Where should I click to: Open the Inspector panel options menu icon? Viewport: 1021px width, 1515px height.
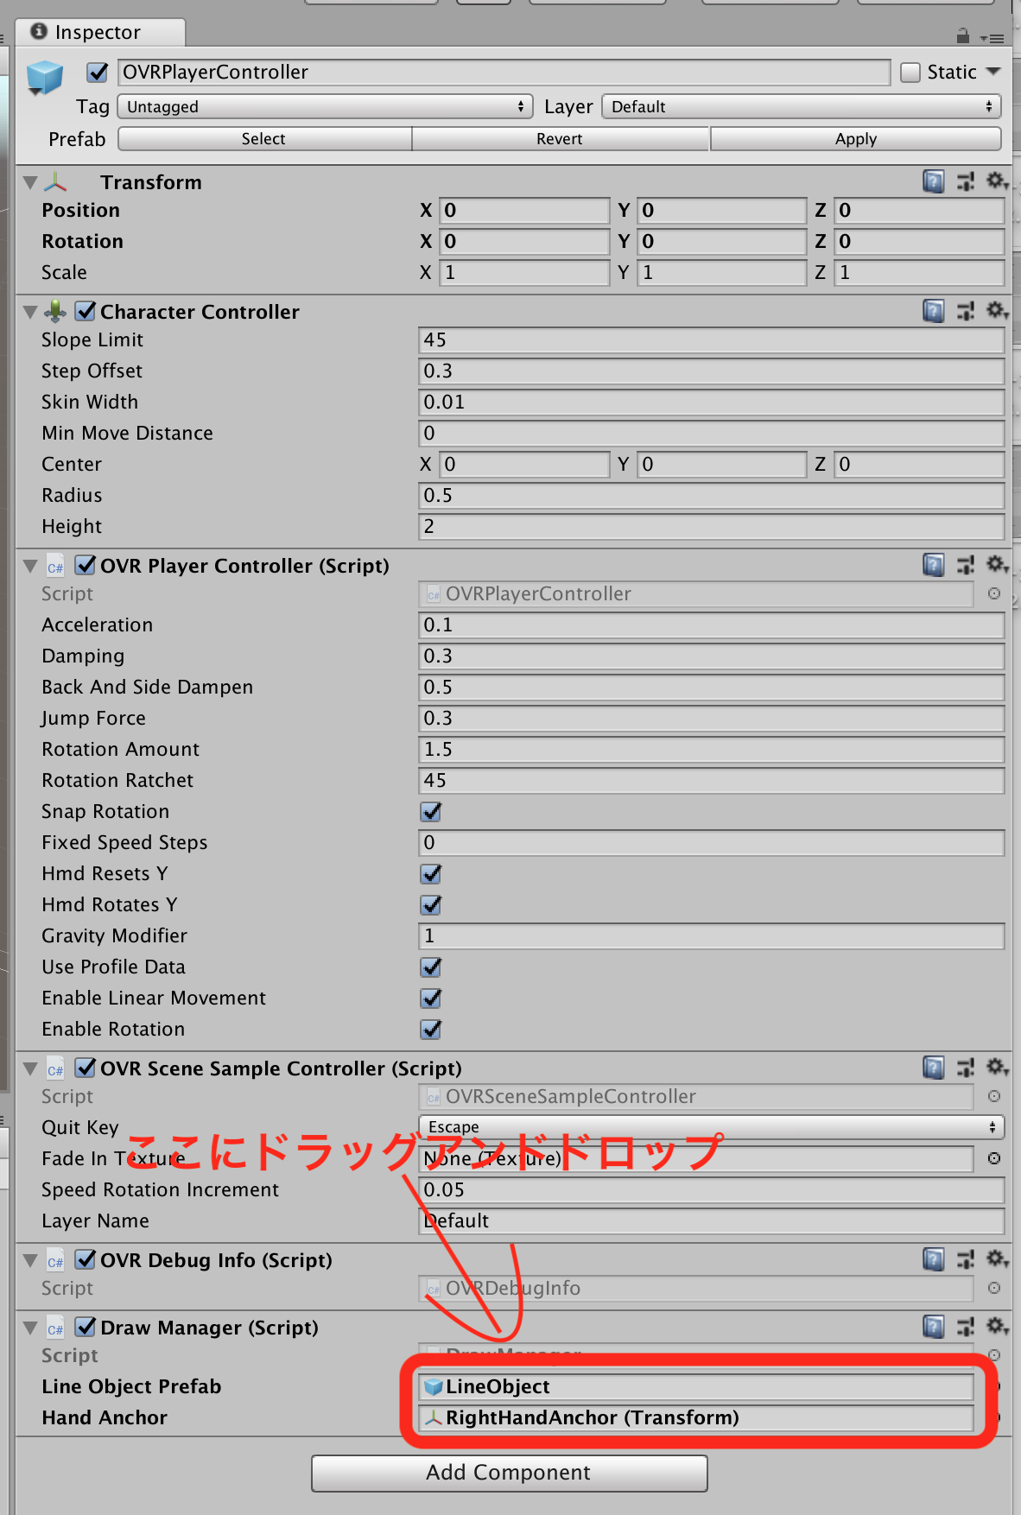pyautogui.click(x=992, y=38)
